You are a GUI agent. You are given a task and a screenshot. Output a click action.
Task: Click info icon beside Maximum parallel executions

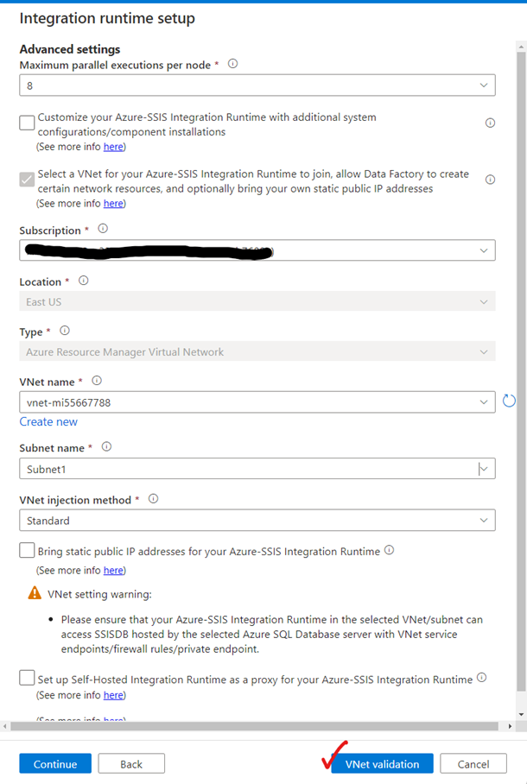click(x=233, y=64)
